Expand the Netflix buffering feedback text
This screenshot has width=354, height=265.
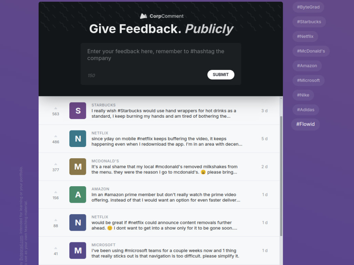click(167, 142)
